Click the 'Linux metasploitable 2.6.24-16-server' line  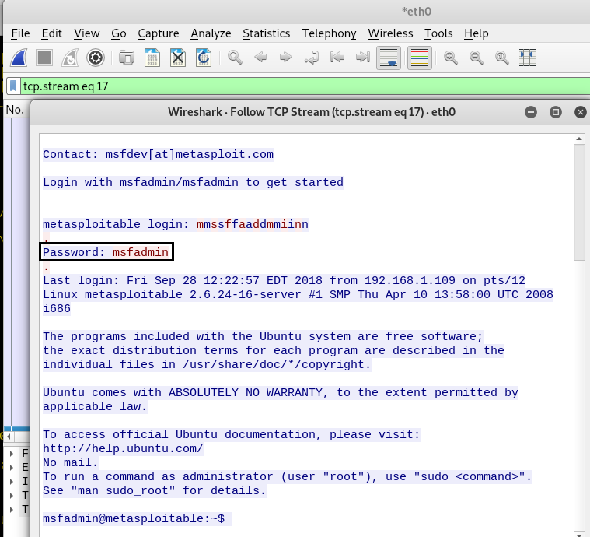298,294
